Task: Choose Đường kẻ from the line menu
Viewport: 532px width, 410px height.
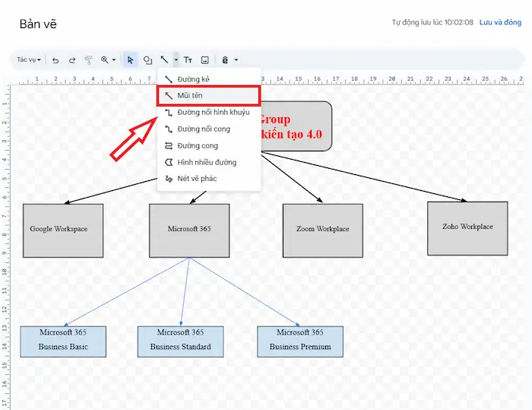Action: pyautogui.click(x=209, y=79)
